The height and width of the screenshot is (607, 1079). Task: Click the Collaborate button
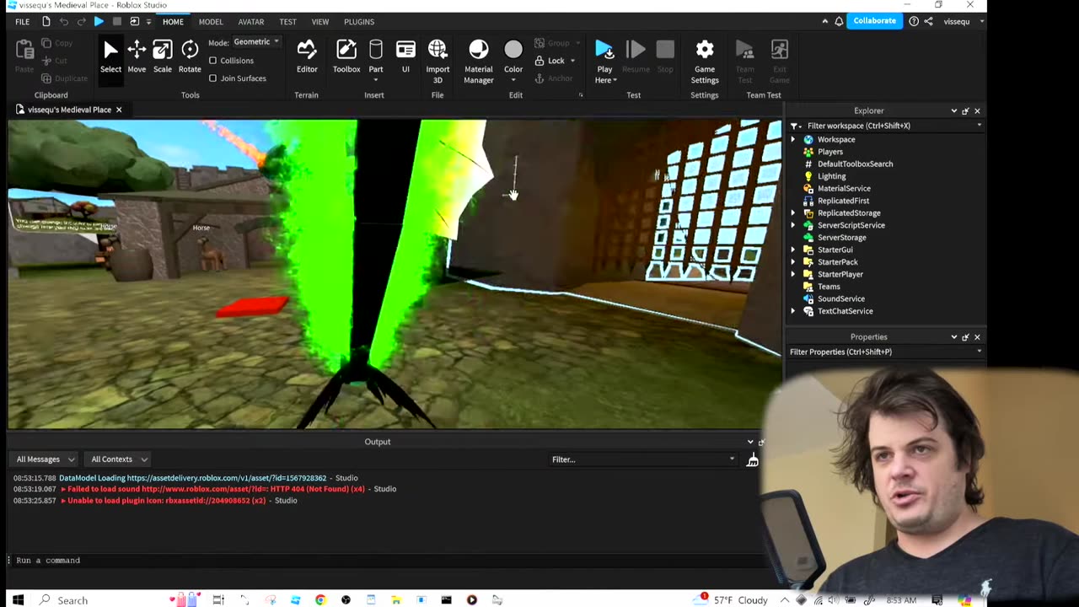[875, 21]
